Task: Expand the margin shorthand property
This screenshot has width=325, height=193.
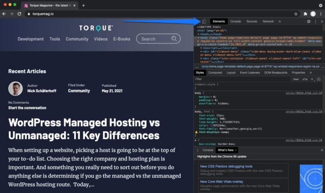Action: point(211,97)
